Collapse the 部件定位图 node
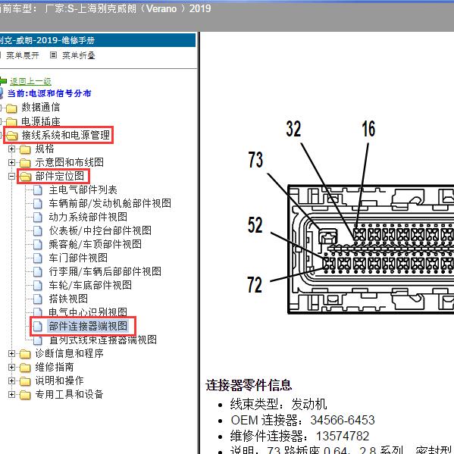The width and height of the screenshot is (454, 454). pyautogui.click(x=11, y=176)
